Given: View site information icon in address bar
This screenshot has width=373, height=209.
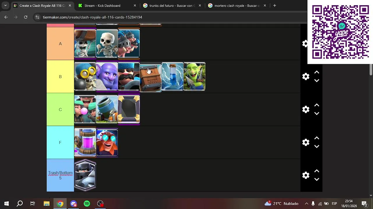Looking at the screenshot, I should [37, 17].
